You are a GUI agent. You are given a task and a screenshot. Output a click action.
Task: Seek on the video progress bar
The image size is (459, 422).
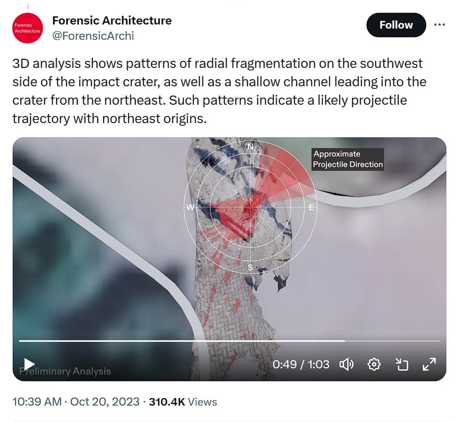point(229,341)
